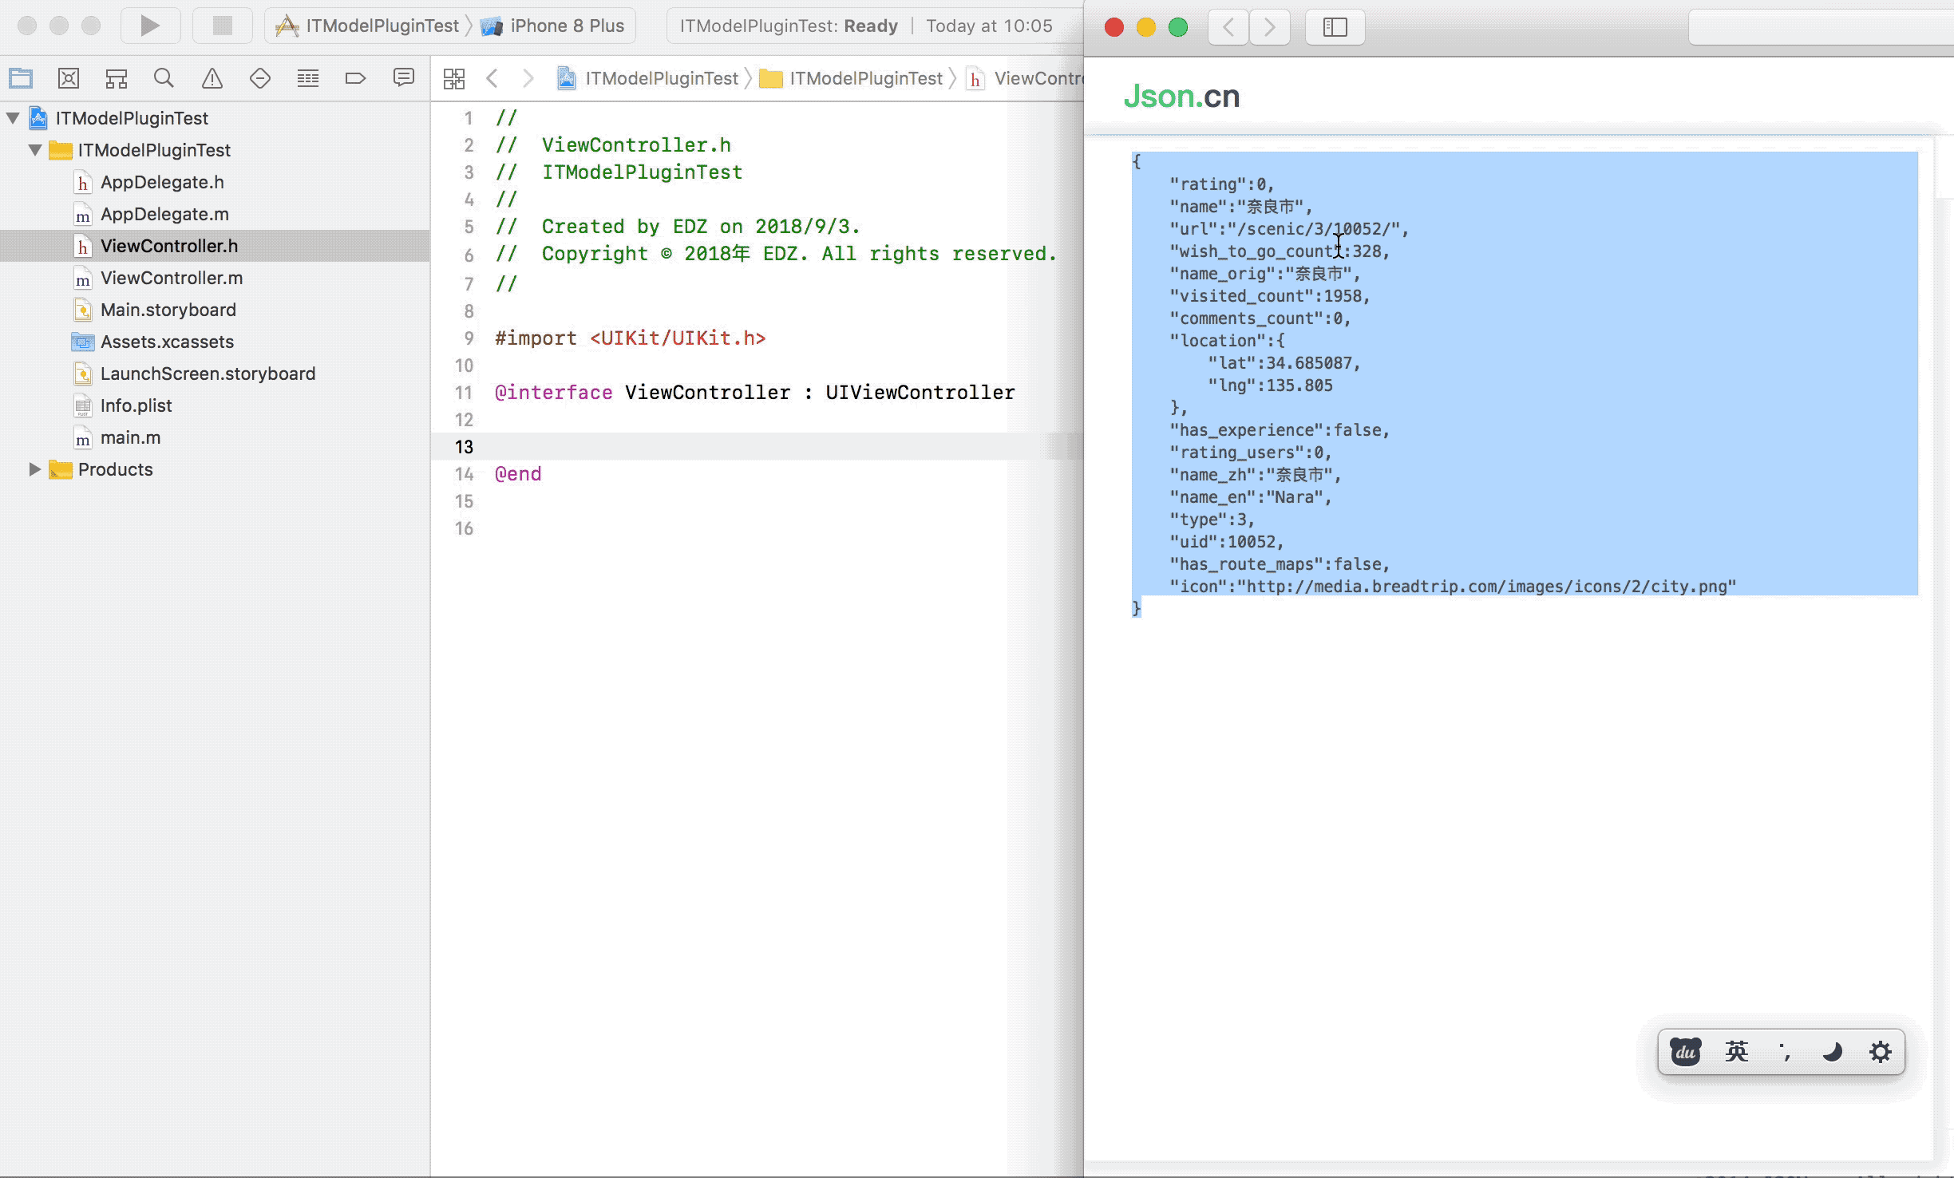Open the Find navigator magnifier icon
The image size is (1954, 1178).
[x=164, y=78]
